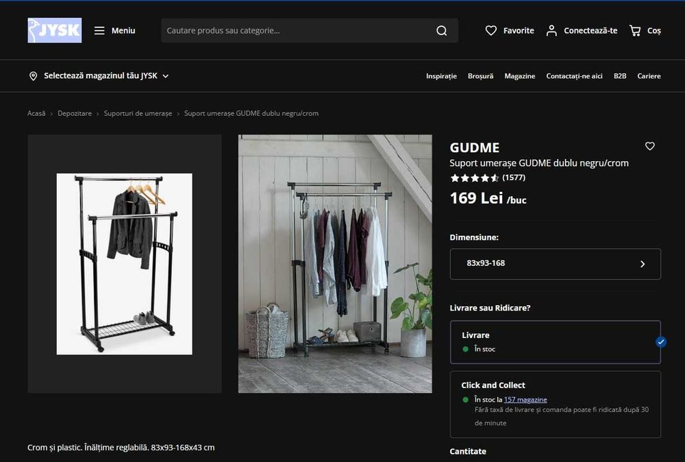
Task: Go to Acasă breadcrumb
Action: coord(36,113)
